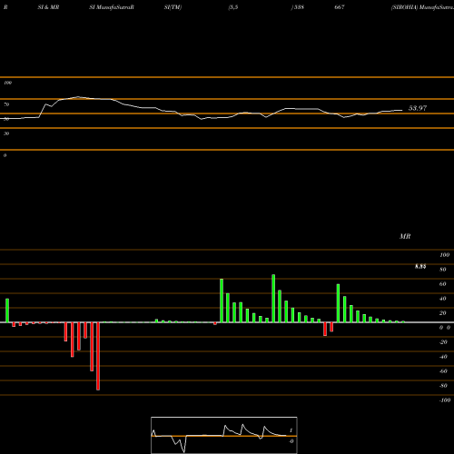Screen dimensions: 454x454
Task: Click the bold value label beside MR axis 80
Action: tap(420, 266)
